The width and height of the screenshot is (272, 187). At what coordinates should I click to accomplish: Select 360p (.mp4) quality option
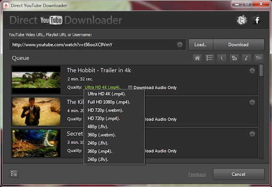point(100,151)
